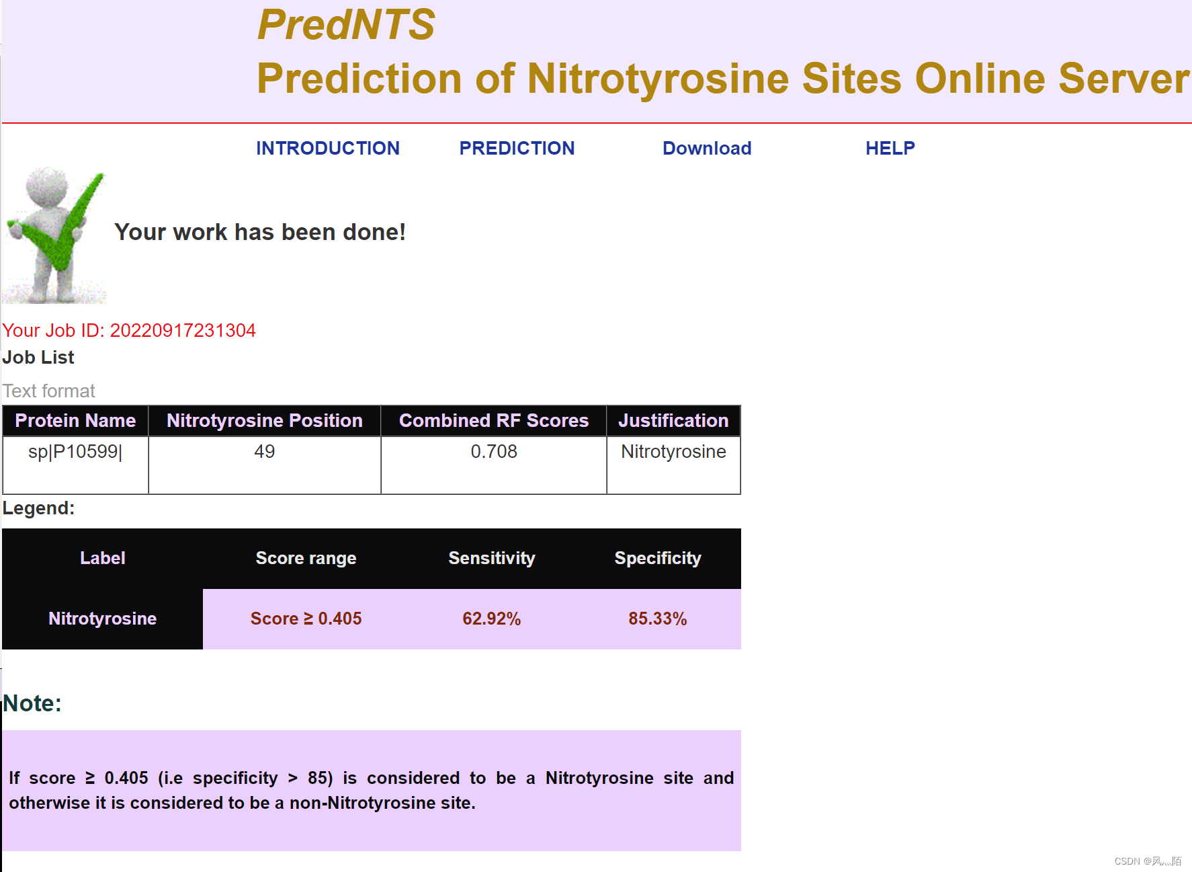Click the Nitrotyrosine justification cell
The image size is (1192, 872).
pyautogui.click(x=673, y=465)
